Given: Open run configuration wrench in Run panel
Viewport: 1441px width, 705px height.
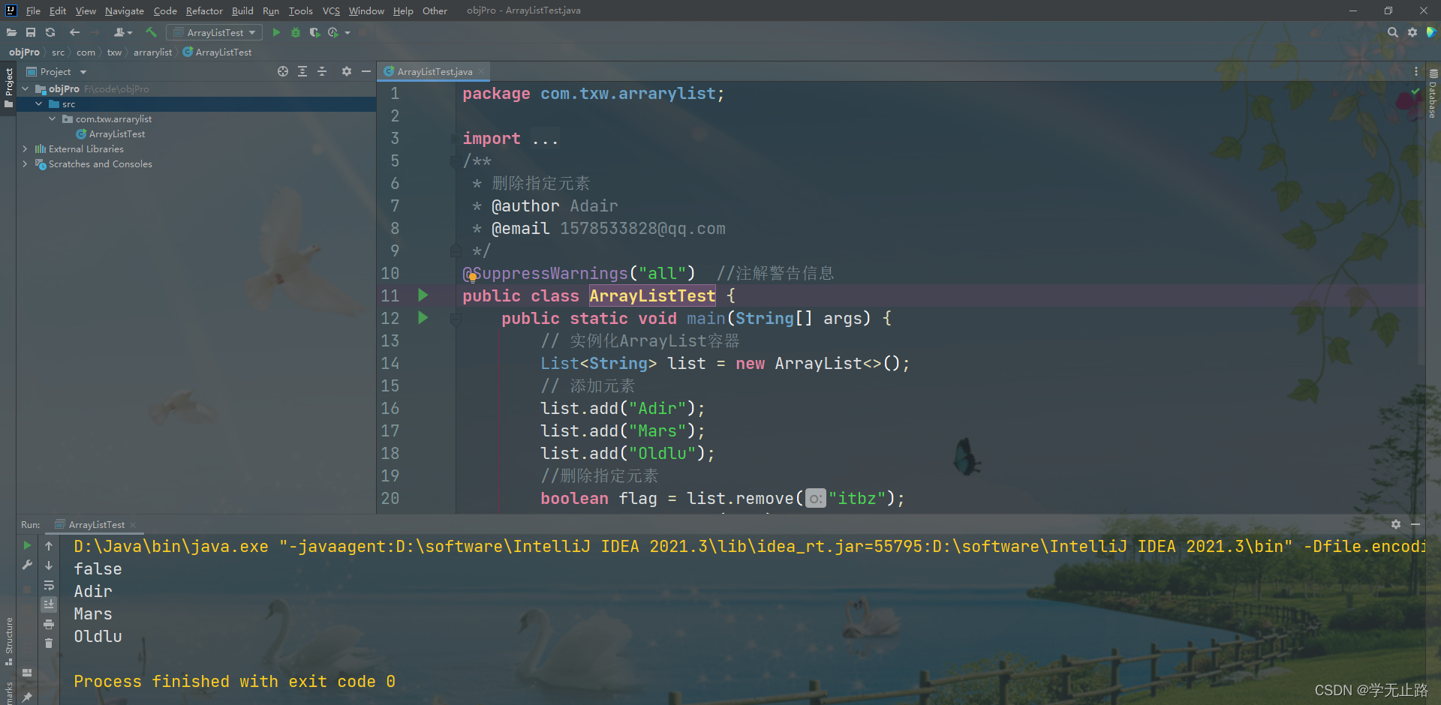Looking at the screenshot, I should [27, 565].
